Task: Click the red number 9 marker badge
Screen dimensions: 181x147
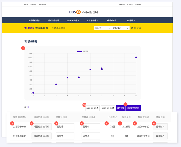Action: [x=154, y=123]
